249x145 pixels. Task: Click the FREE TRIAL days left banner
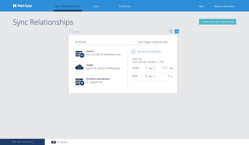(22, 142)
